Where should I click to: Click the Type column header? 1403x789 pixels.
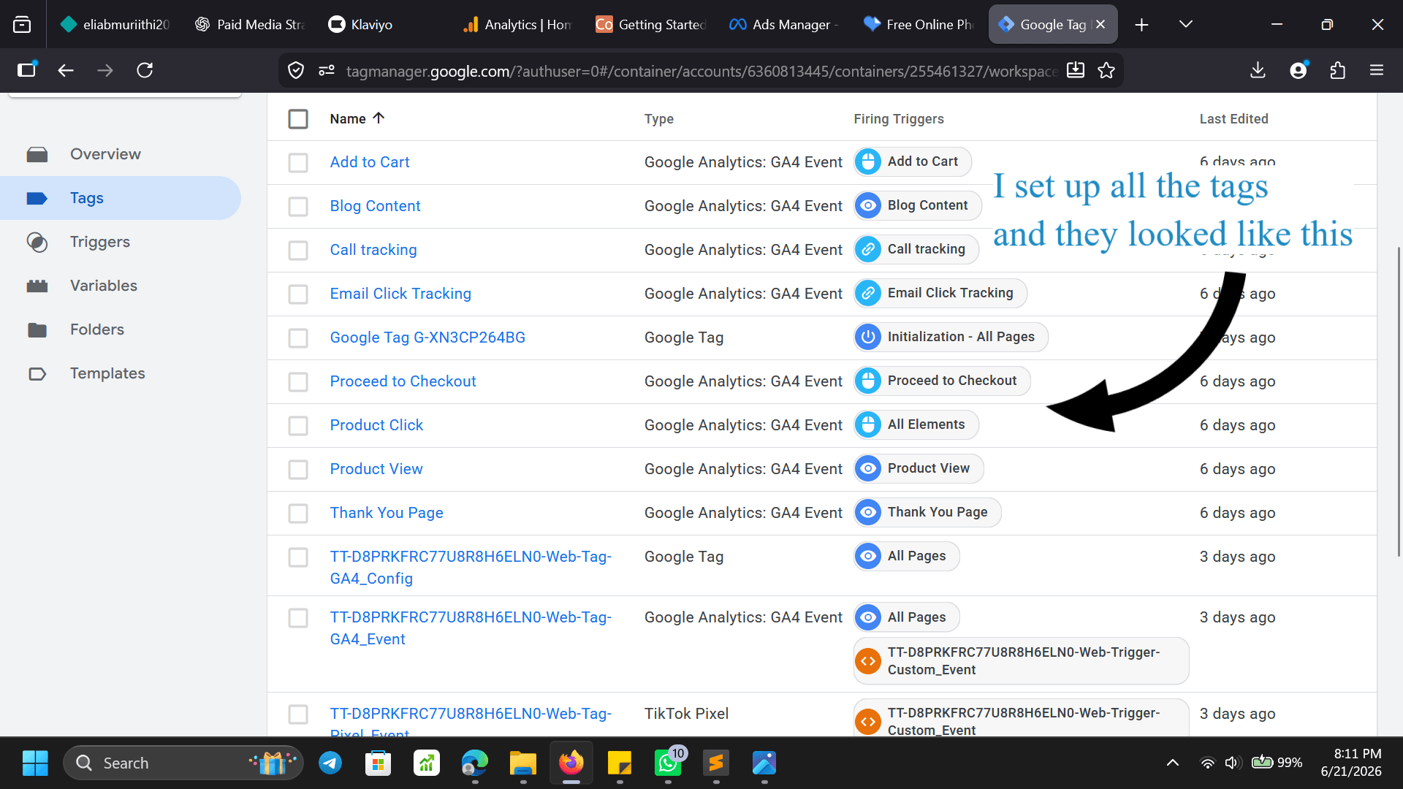click(659, 119)
